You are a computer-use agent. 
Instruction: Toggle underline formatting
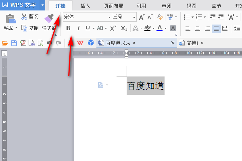click(x=88, y=28)
